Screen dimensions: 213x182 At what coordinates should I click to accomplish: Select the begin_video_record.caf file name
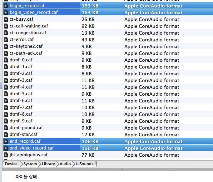pos(34,12)
